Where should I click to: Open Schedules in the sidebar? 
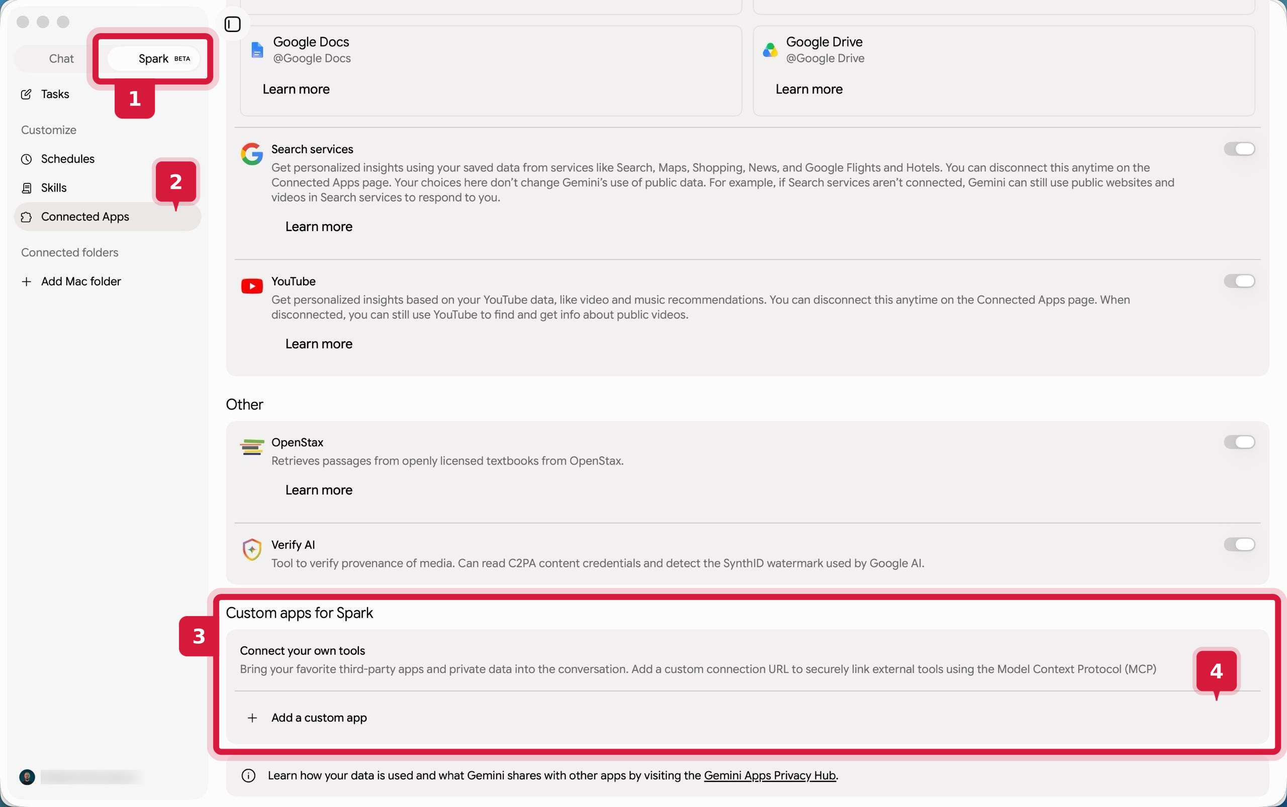108,159
